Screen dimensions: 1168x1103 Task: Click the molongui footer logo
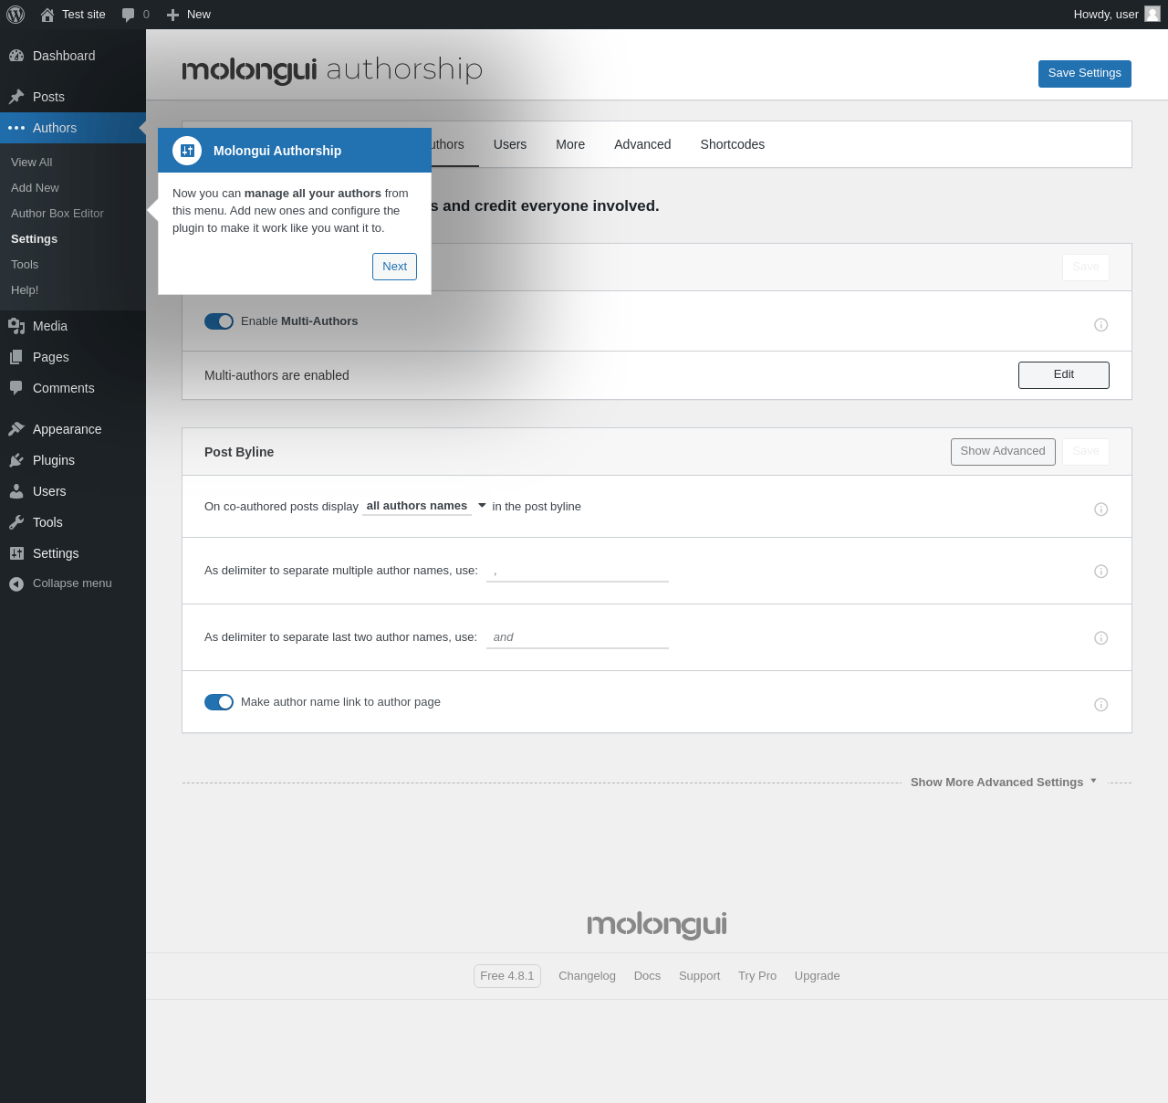tap(657, 924)
